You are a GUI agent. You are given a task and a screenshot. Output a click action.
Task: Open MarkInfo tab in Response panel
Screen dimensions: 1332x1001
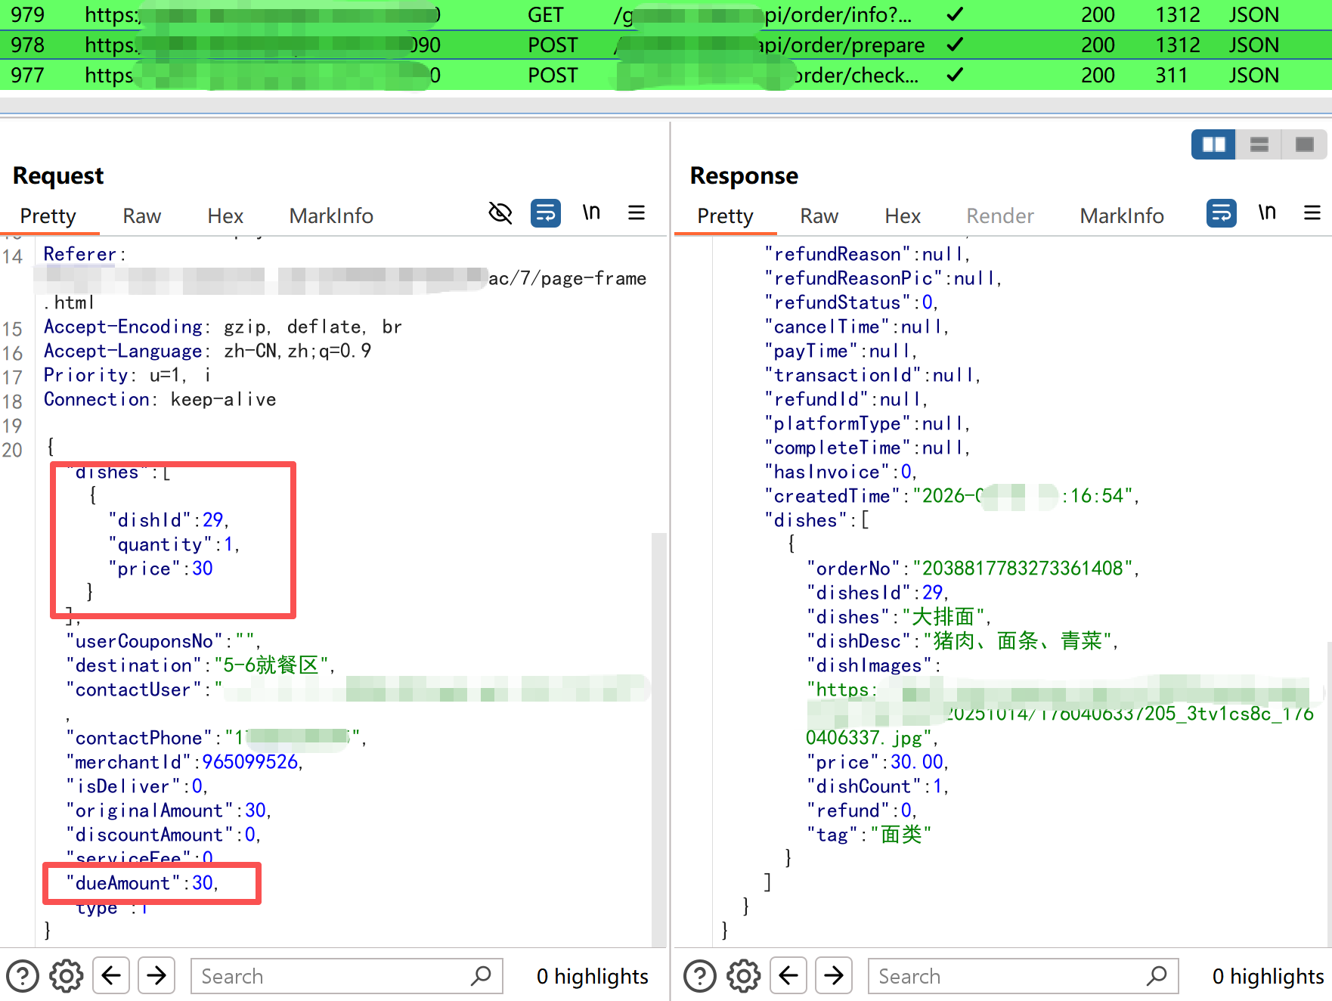(1121, 216)
